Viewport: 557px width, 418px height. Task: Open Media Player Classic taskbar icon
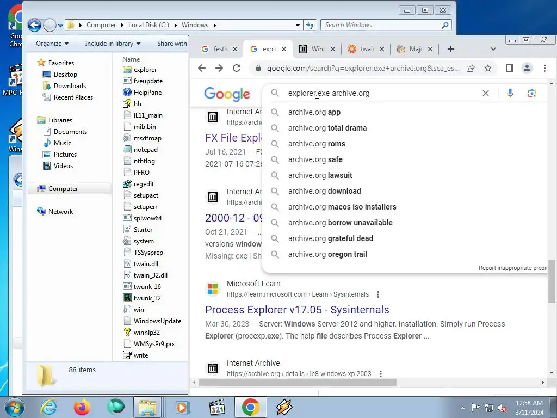coord(216,407)
